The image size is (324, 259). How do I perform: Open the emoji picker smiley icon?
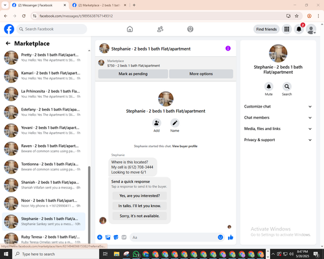220,238
